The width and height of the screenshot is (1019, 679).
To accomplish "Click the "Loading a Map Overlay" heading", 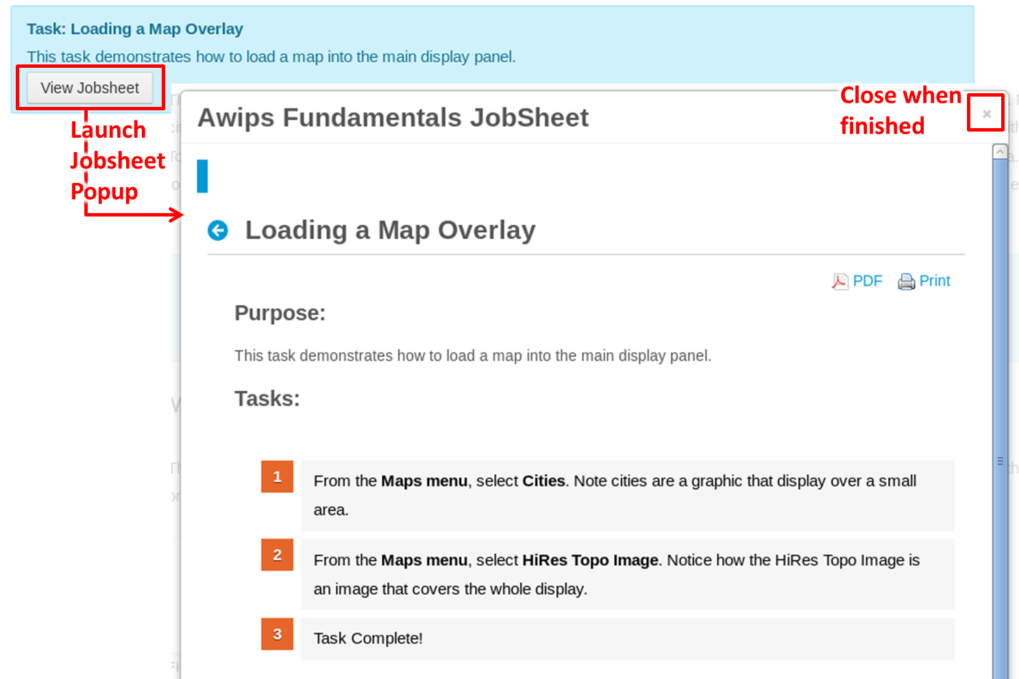I will tap(390, 230).
